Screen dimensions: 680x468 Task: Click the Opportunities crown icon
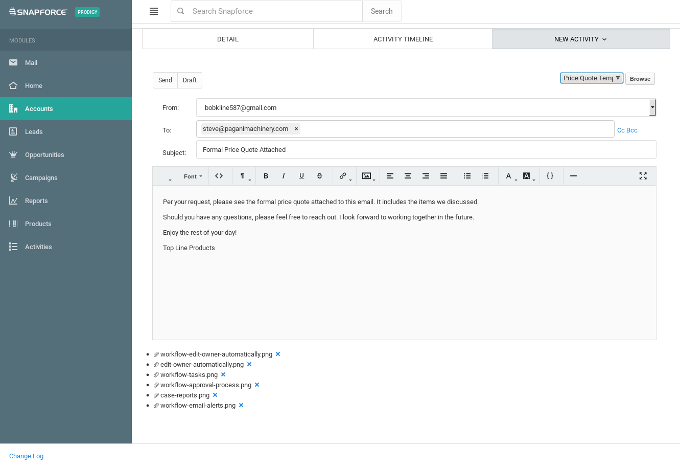13,154
